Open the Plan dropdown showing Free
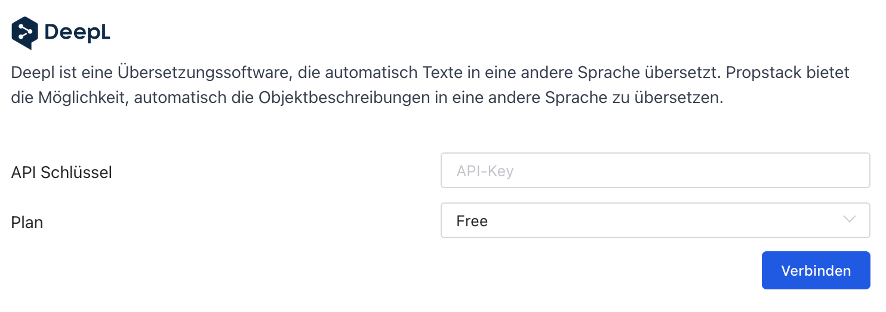 (x=656, y=220)
